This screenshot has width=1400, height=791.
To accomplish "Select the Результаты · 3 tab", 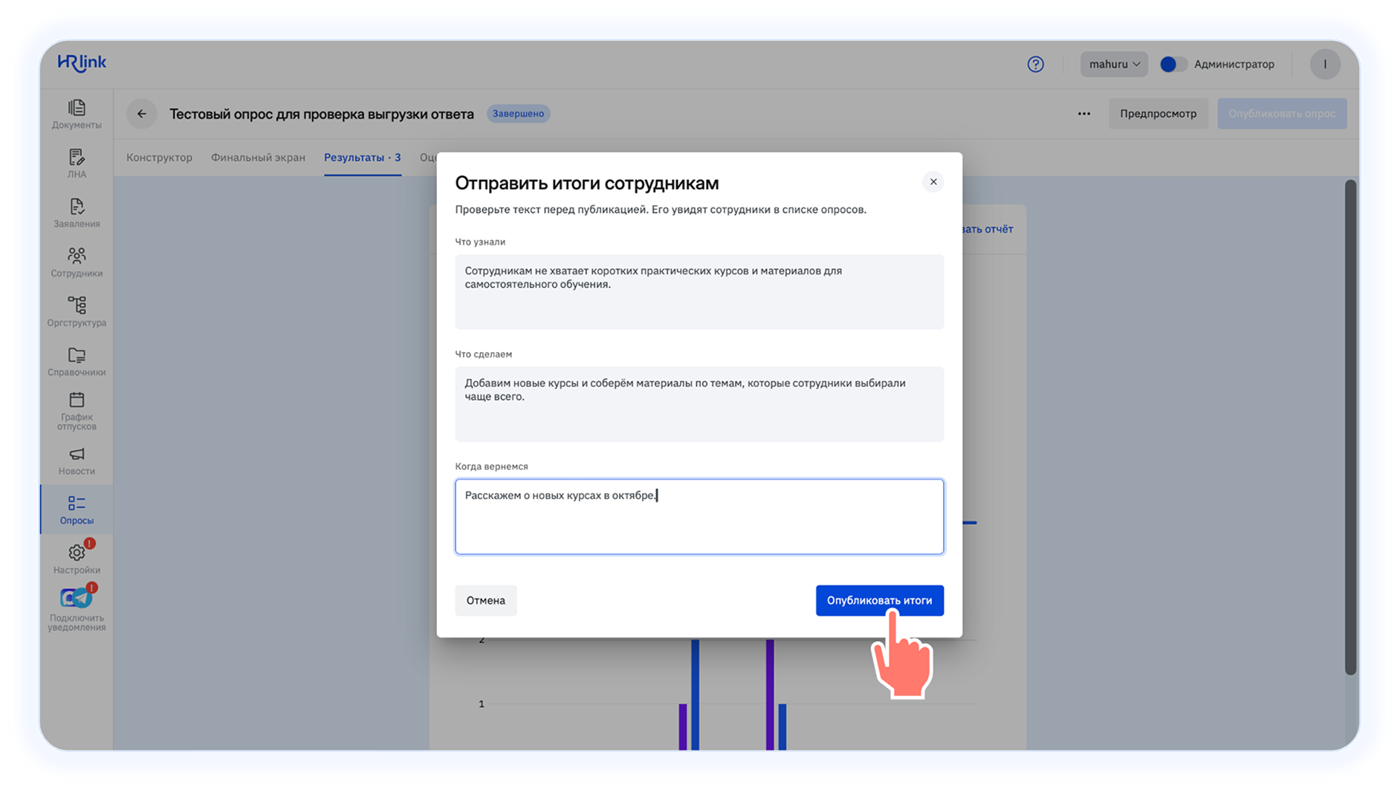I will (362, 157).
